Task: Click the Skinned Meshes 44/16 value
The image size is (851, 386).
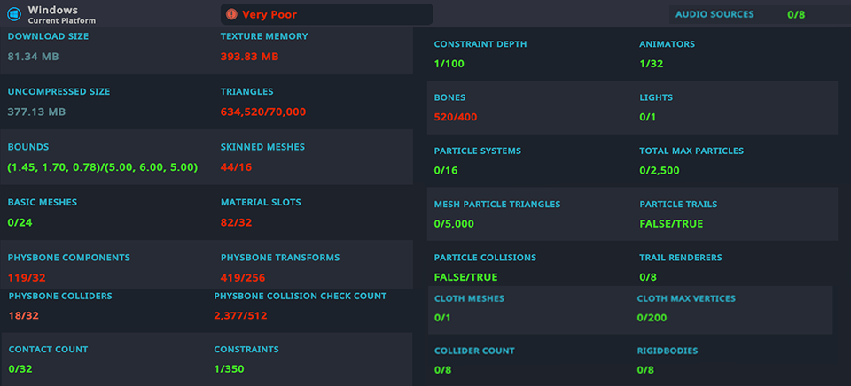Action: tap(236, 167)
